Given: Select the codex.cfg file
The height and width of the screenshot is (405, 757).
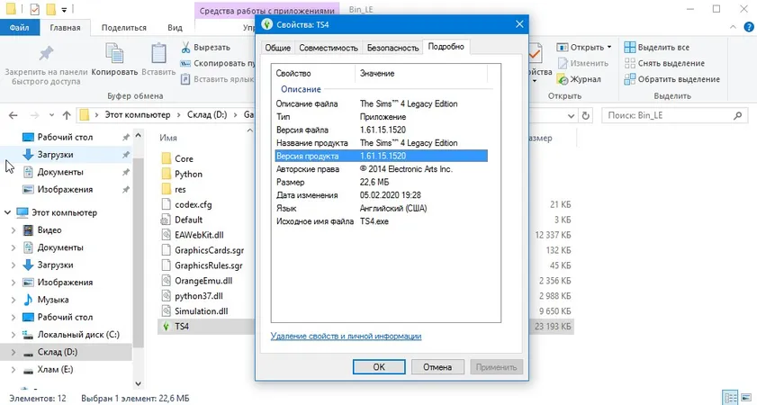Looking at the screenshot, I should click(x=194, y=204).
